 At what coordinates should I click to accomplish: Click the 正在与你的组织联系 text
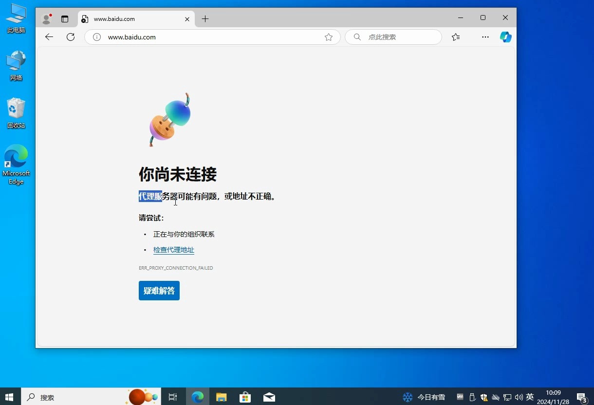coord(184,234)
